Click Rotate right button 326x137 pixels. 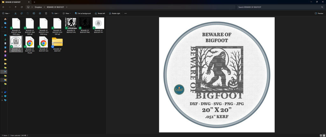pos(114,13)
